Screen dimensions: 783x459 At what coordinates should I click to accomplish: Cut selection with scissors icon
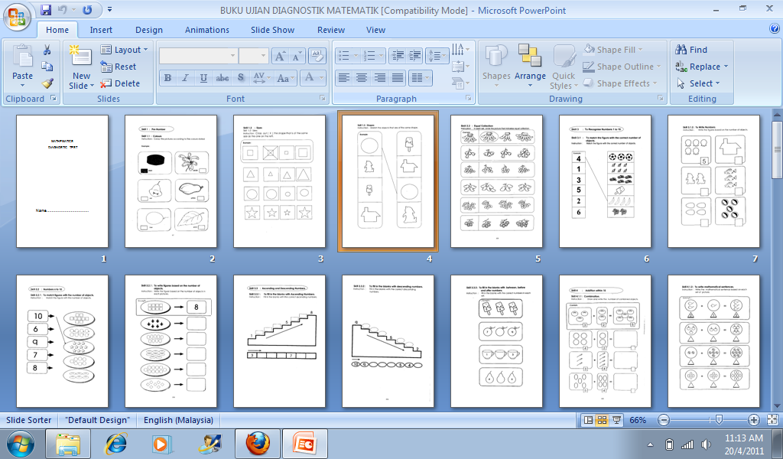click(x=47, y=50)
